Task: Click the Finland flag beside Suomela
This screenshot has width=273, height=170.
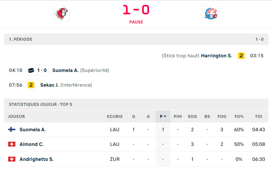Action: tap(12, 130)
